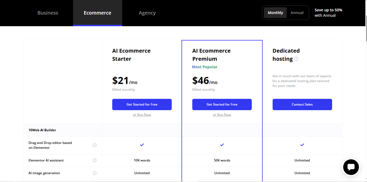Click info icon for Elementor AI assistant
This screenshot has width=367, height=182.
click(x=95, y=160)
